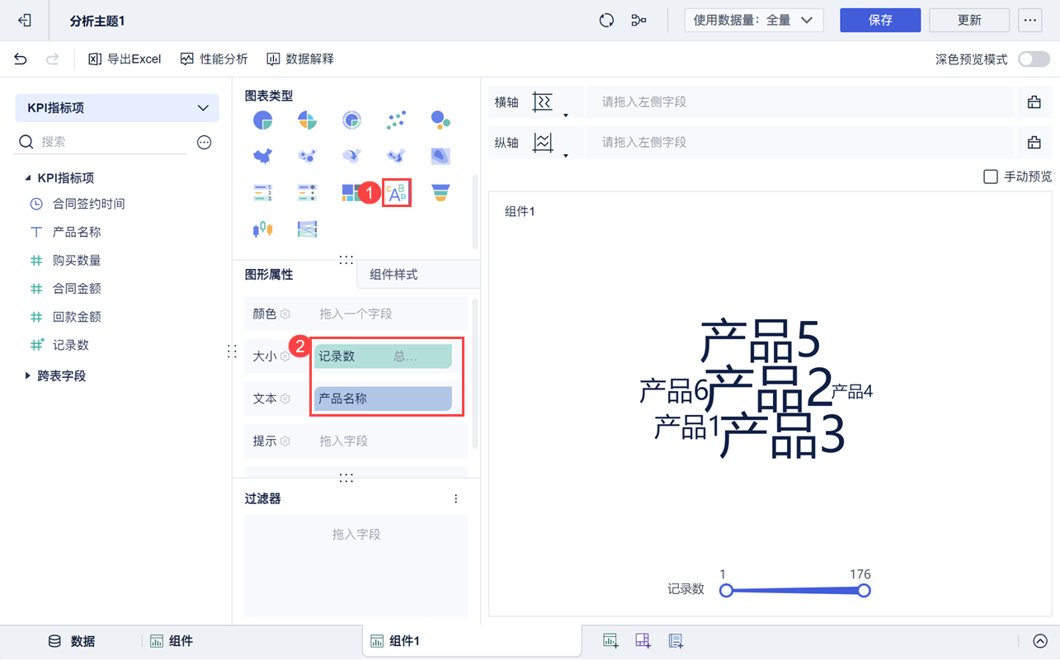Screen dimensions: 1060x660
Task: Open the 组件1 tab at bottom
Action: pyautogui.click(x=471, y=641)
